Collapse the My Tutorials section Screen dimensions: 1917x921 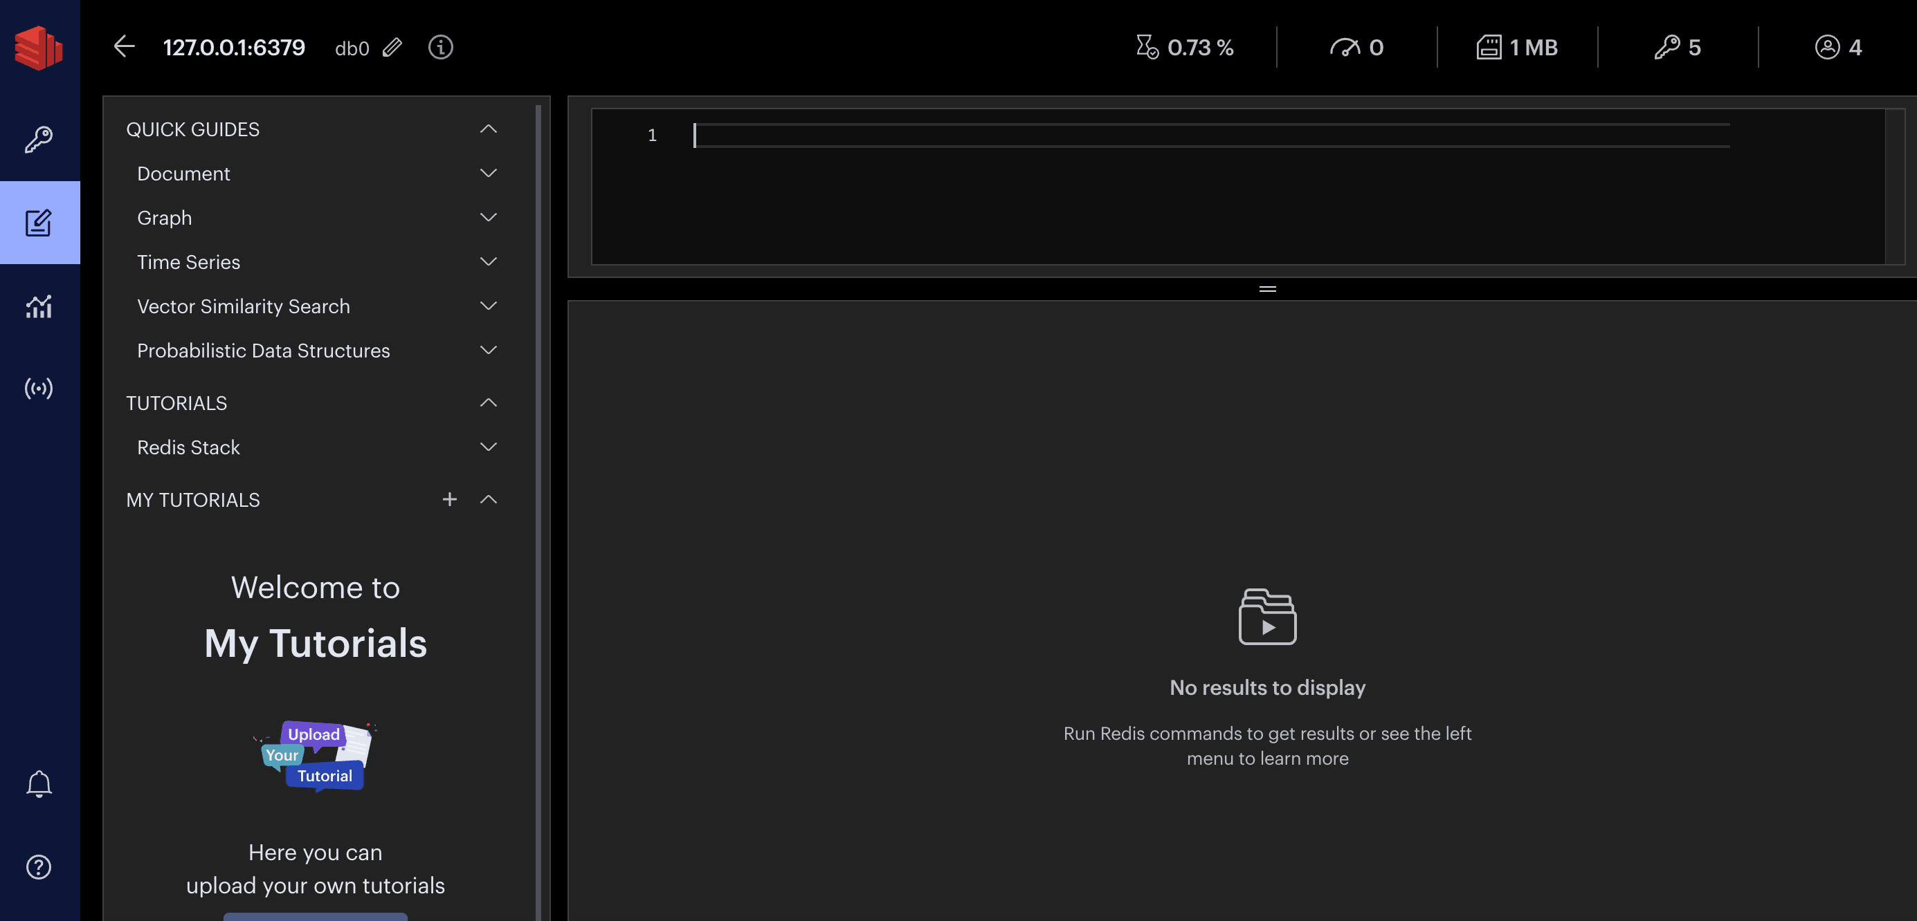[488, 499]
